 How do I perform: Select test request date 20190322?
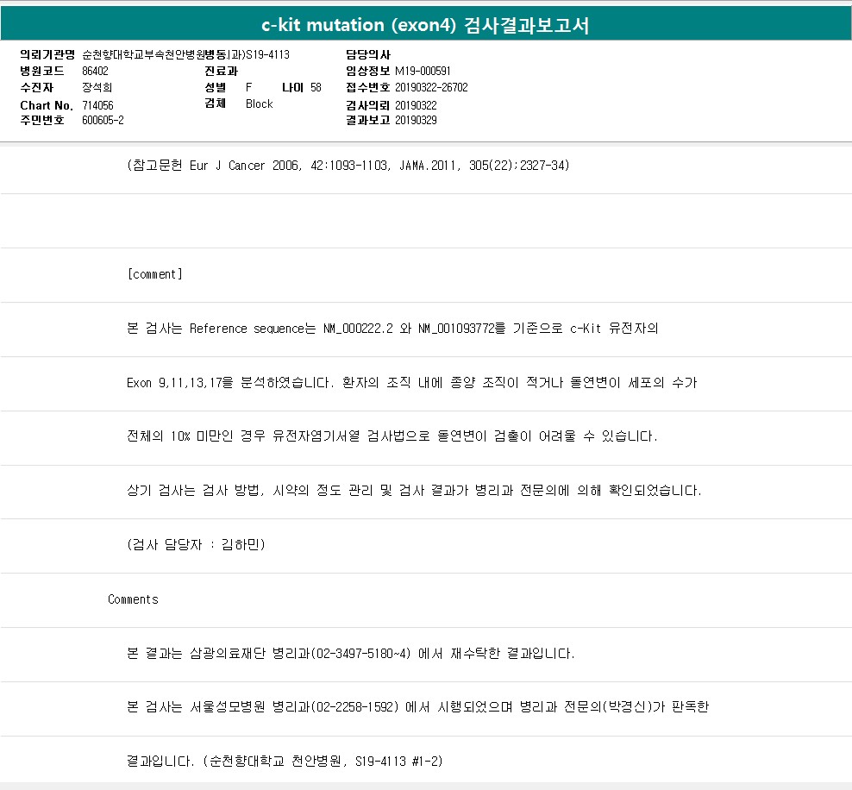point(416,105)
